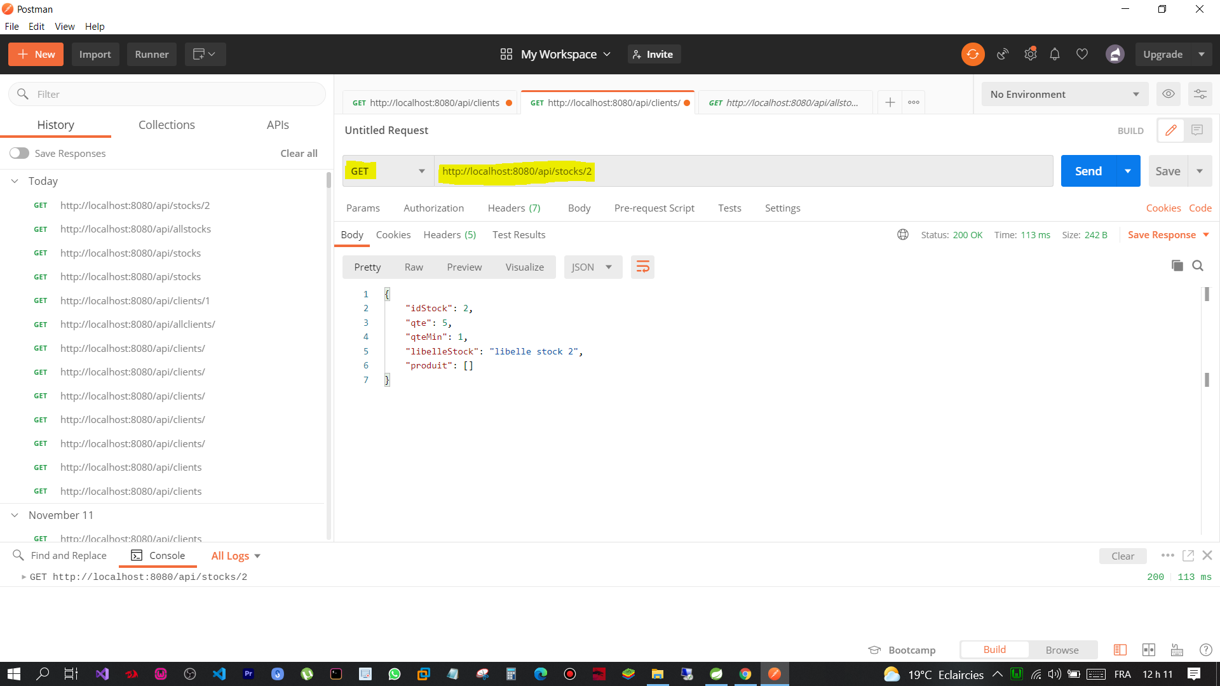Click the Cookies tab in request panel
The width and height of the screenshot is (1220, 686).
1163,207
